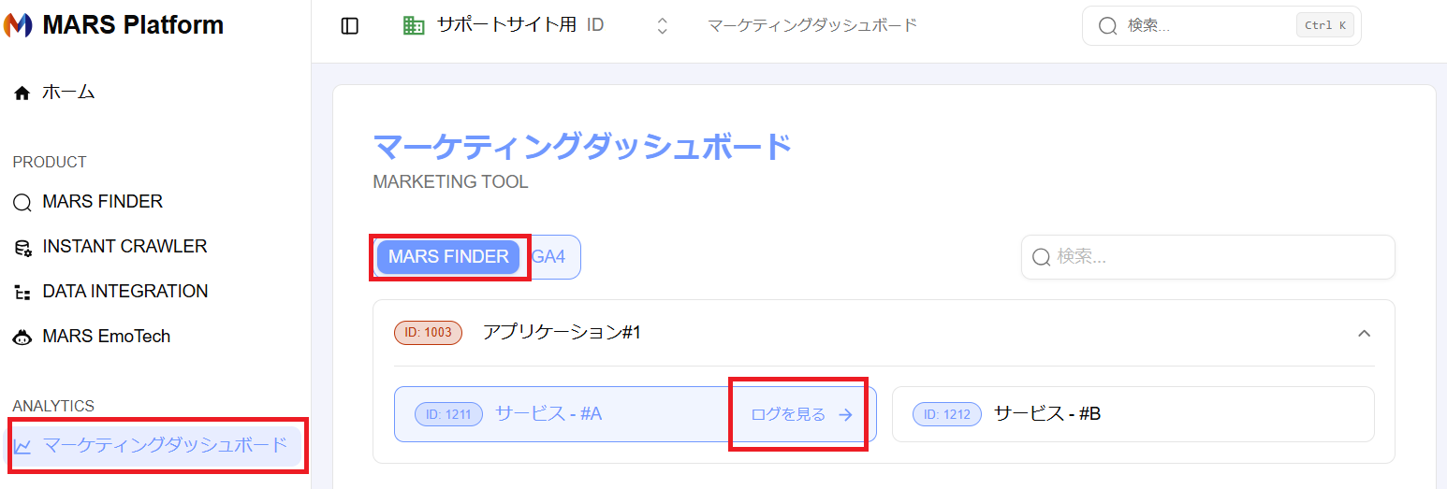This screenshot has height=489, width=1447.
Task: Click the ID: 1211 badge
Action: pyautogui.click(x=449, y=414)
